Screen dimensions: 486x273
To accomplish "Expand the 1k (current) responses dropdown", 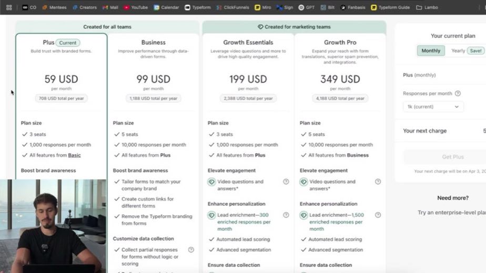I will point(433,107).
